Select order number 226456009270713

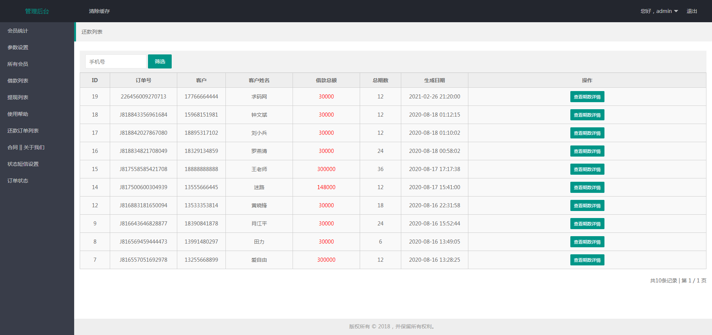(x=144, y=97)
